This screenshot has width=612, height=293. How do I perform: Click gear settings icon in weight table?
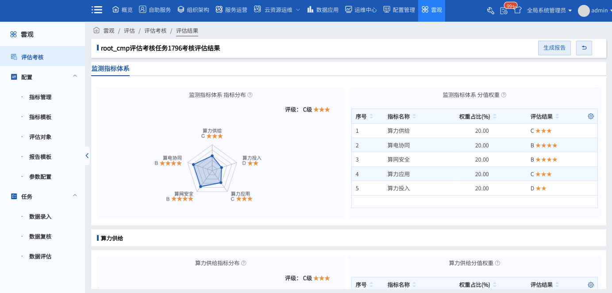[x=590, y=116]
